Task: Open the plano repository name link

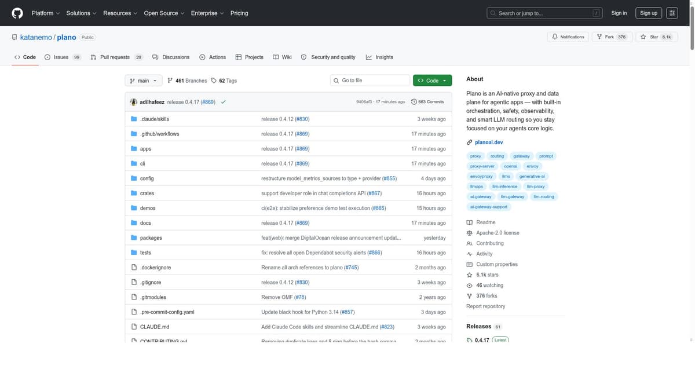Action: (67, 37)
